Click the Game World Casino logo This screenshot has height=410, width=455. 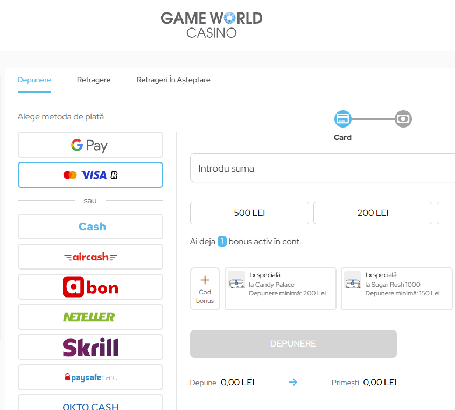(212, 25)
